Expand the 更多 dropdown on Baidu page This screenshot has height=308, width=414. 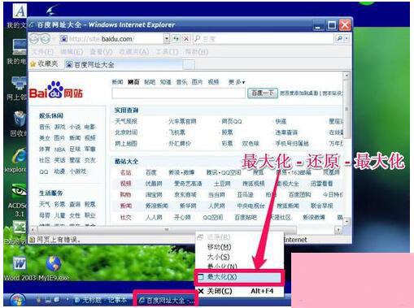tap(237, 82)
